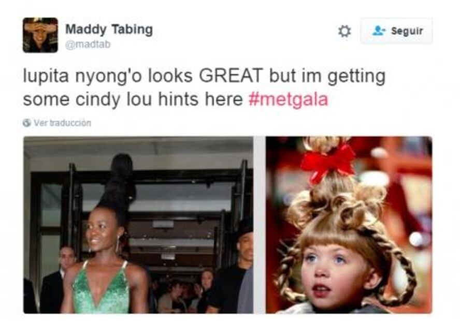Click the #metgala hashtag

pyautogui.click(x=288, y=99)
